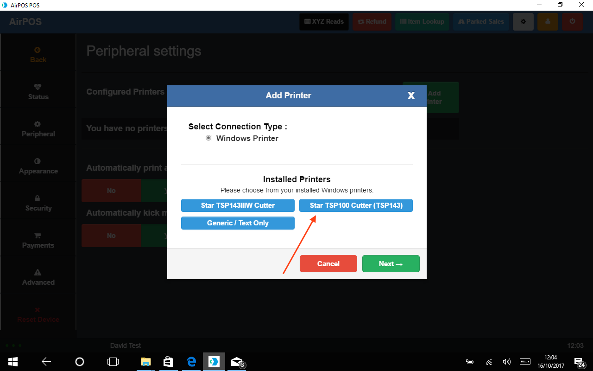Open Action Center notifications
Screen dimensions: 593x371
[x=580, y=362]
